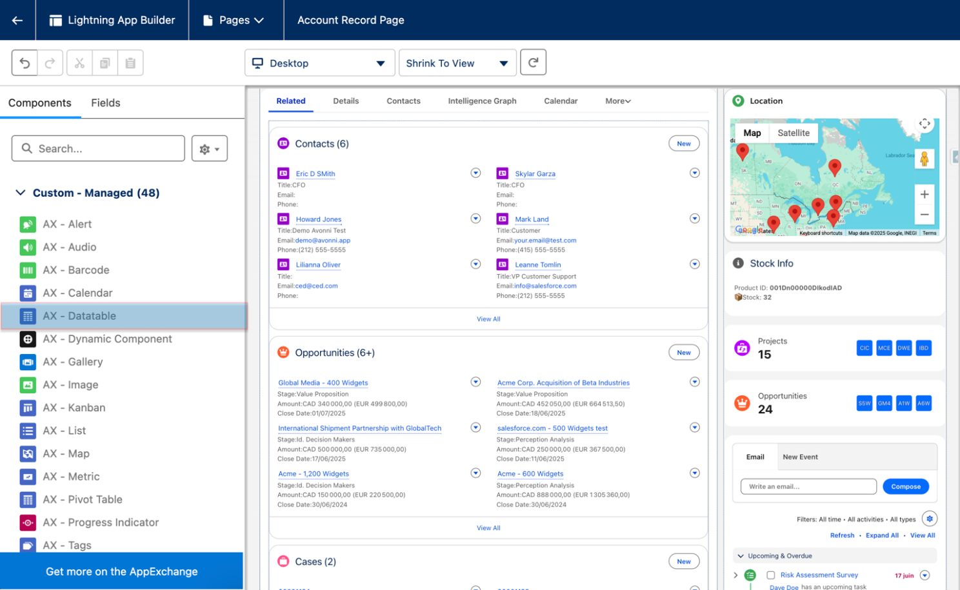The width and height of the screenshot is (960, 590).
Task: Select the AX - Image component icon
Action: [x=28, y=385]
